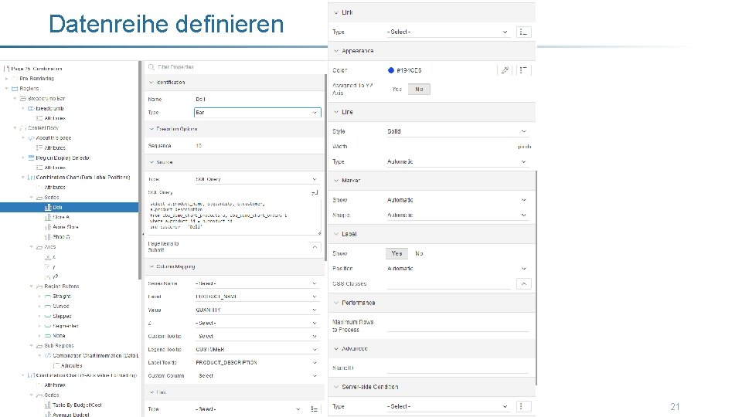The image size is (742, 417).
Task: Click the Average Budget series icon
Action: [48, 415]
